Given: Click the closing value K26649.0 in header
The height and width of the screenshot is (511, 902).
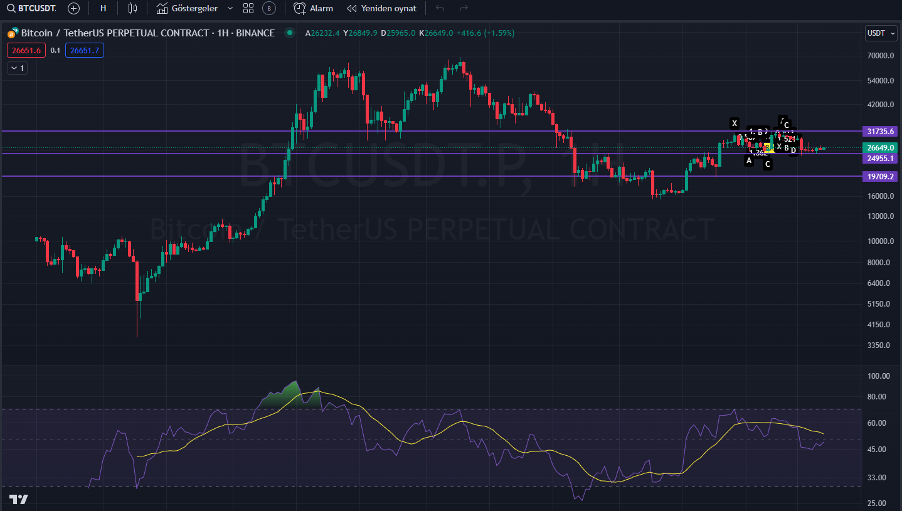Looking at the screenshot, I should point(436,33).
